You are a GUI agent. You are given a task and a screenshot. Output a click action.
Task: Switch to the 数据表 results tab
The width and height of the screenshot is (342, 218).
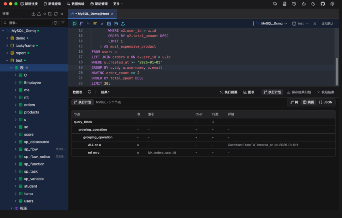tap(78, 92)
